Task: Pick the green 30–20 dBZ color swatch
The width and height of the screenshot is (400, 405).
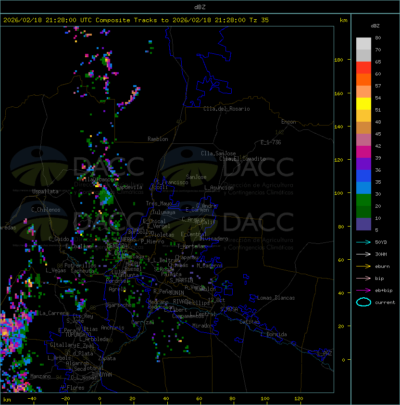Action: coord(363,200)
